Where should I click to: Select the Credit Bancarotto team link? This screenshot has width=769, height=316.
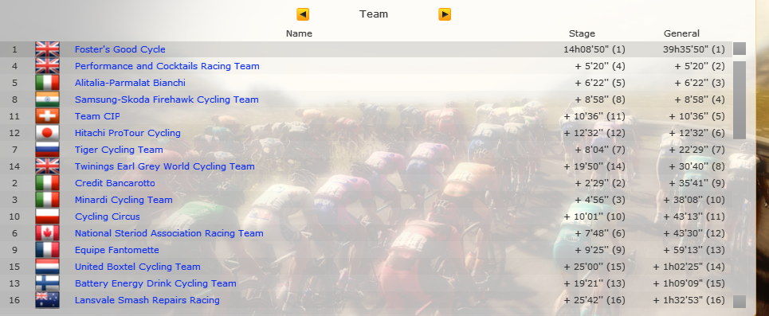coord(115,183)
